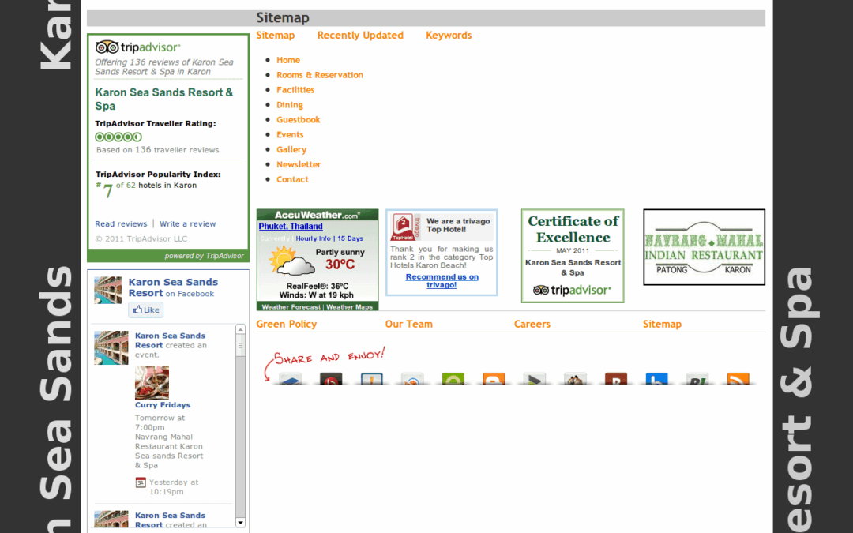Click the AccuWeather.com header logo
The image size is (853, 533).
(x=318, y=215)
